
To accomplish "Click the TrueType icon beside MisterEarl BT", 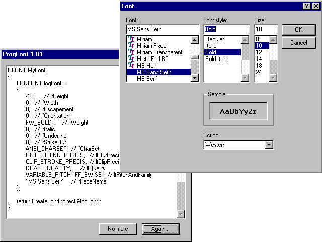I will pos(131,59).
